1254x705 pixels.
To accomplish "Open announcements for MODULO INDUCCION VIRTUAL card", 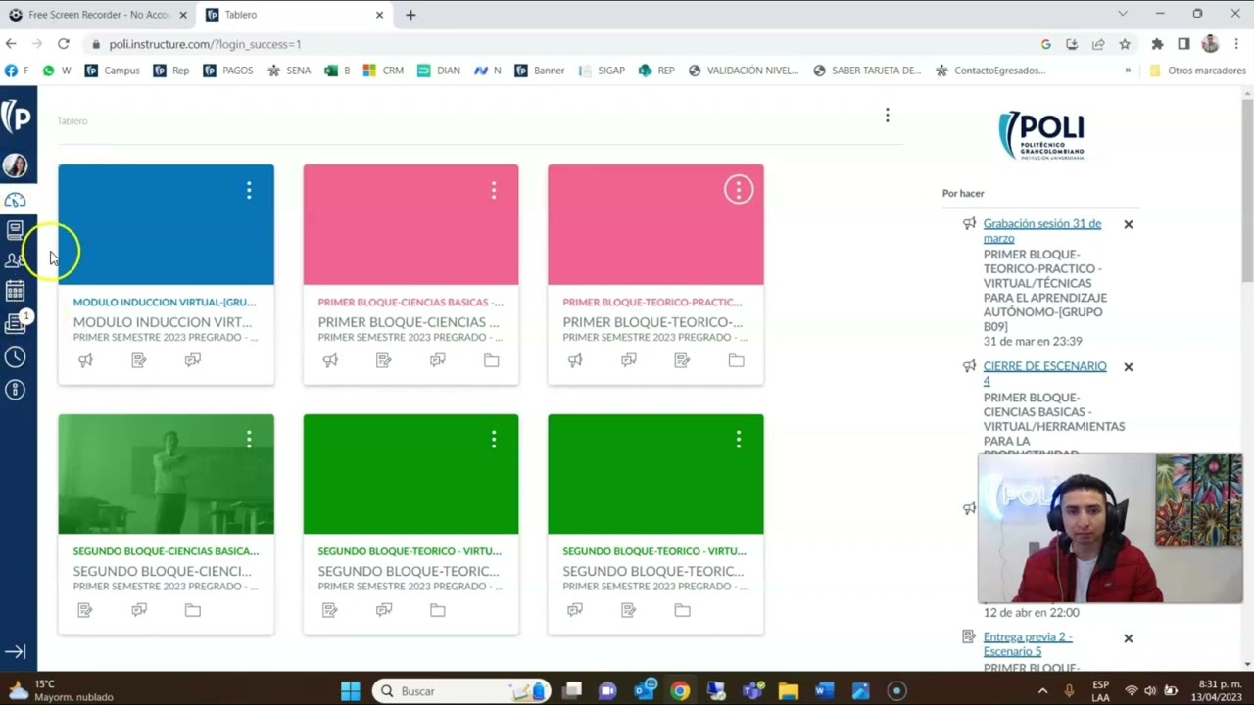I will (x=85, y=360).
